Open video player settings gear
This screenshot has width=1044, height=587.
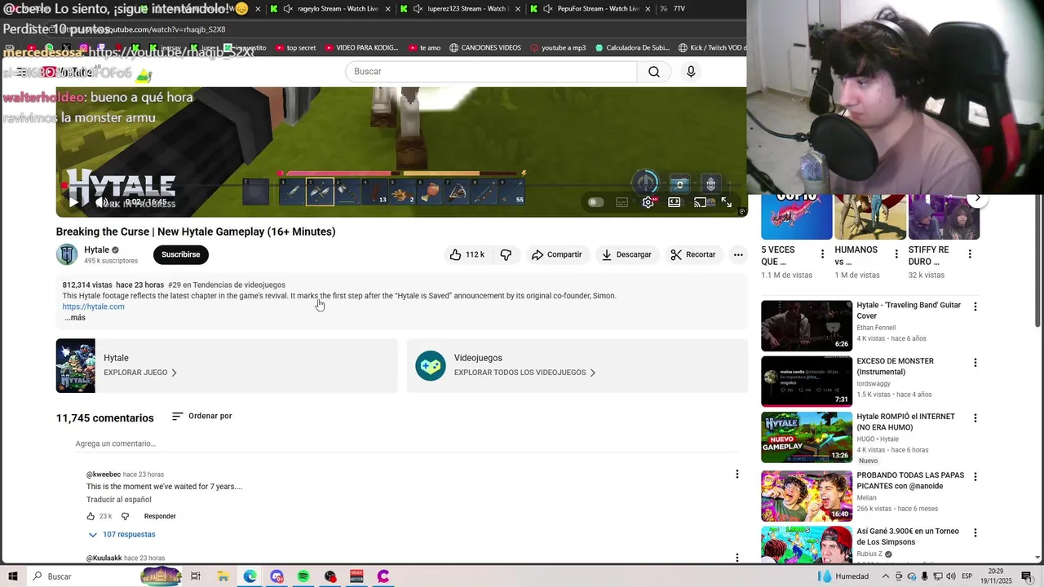pyautogui.click(x=648, y=202)
